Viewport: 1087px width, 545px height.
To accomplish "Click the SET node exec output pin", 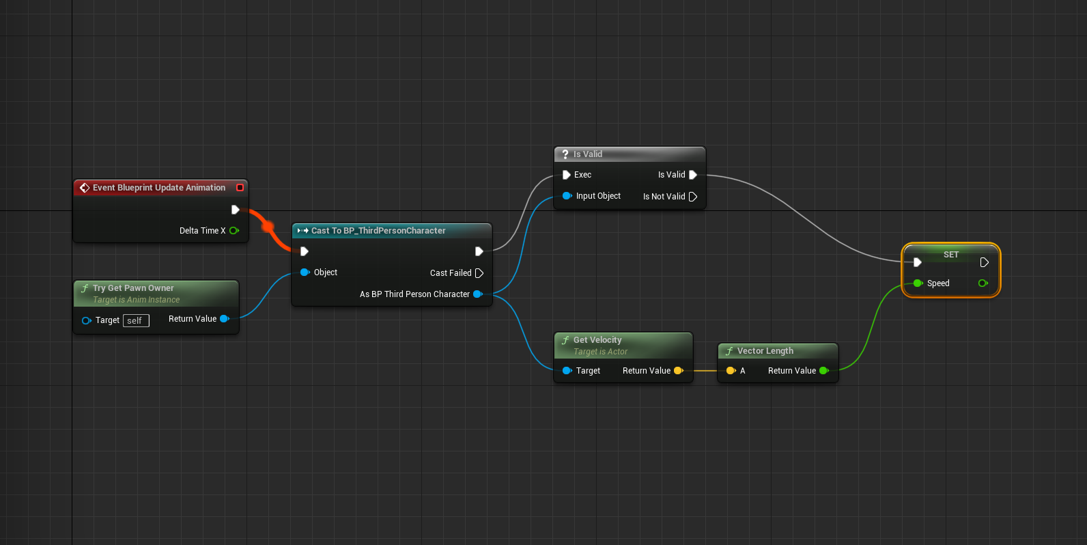I will point(984,262).
